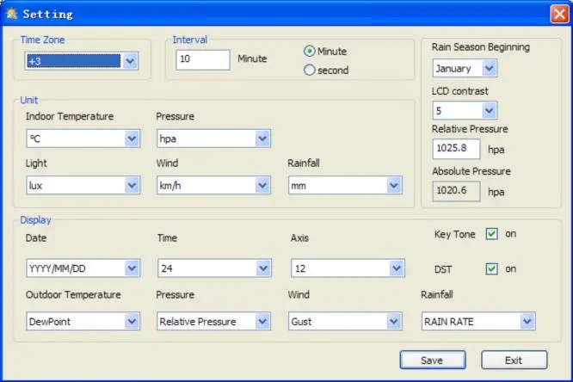The height and width of the screenshot is (382, 573).
Task: Click the Outdoor Temperature label
Action: (x=73, y=294)
